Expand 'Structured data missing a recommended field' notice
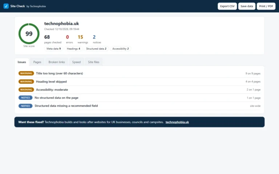Image resolution: width=279 pixels, height=174 pixels. [139, 106]
